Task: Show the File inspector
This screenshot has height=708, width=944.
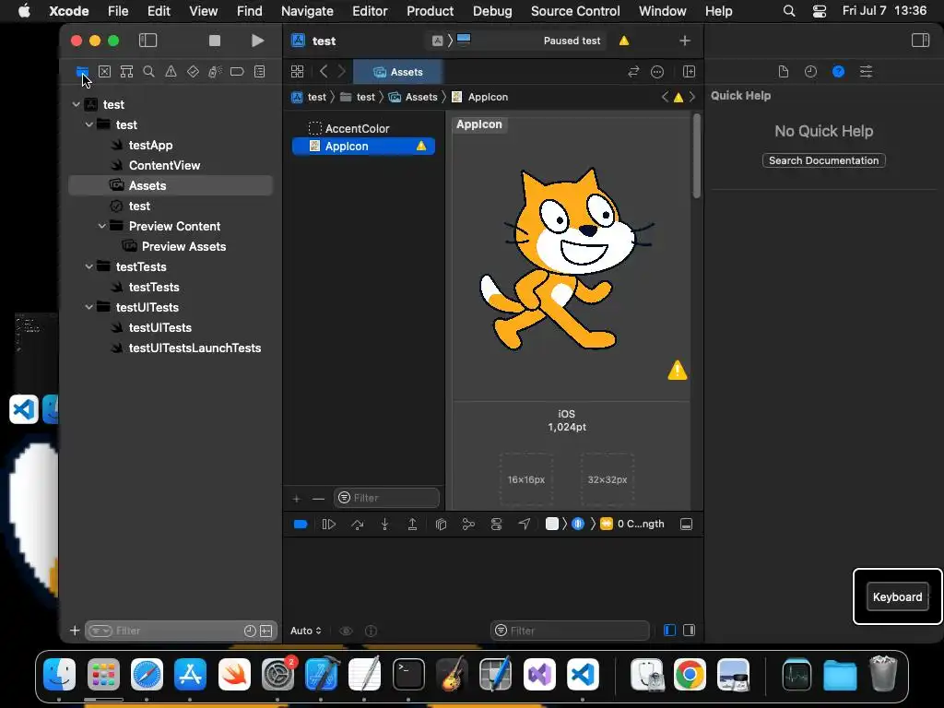Action: (784, 72)
